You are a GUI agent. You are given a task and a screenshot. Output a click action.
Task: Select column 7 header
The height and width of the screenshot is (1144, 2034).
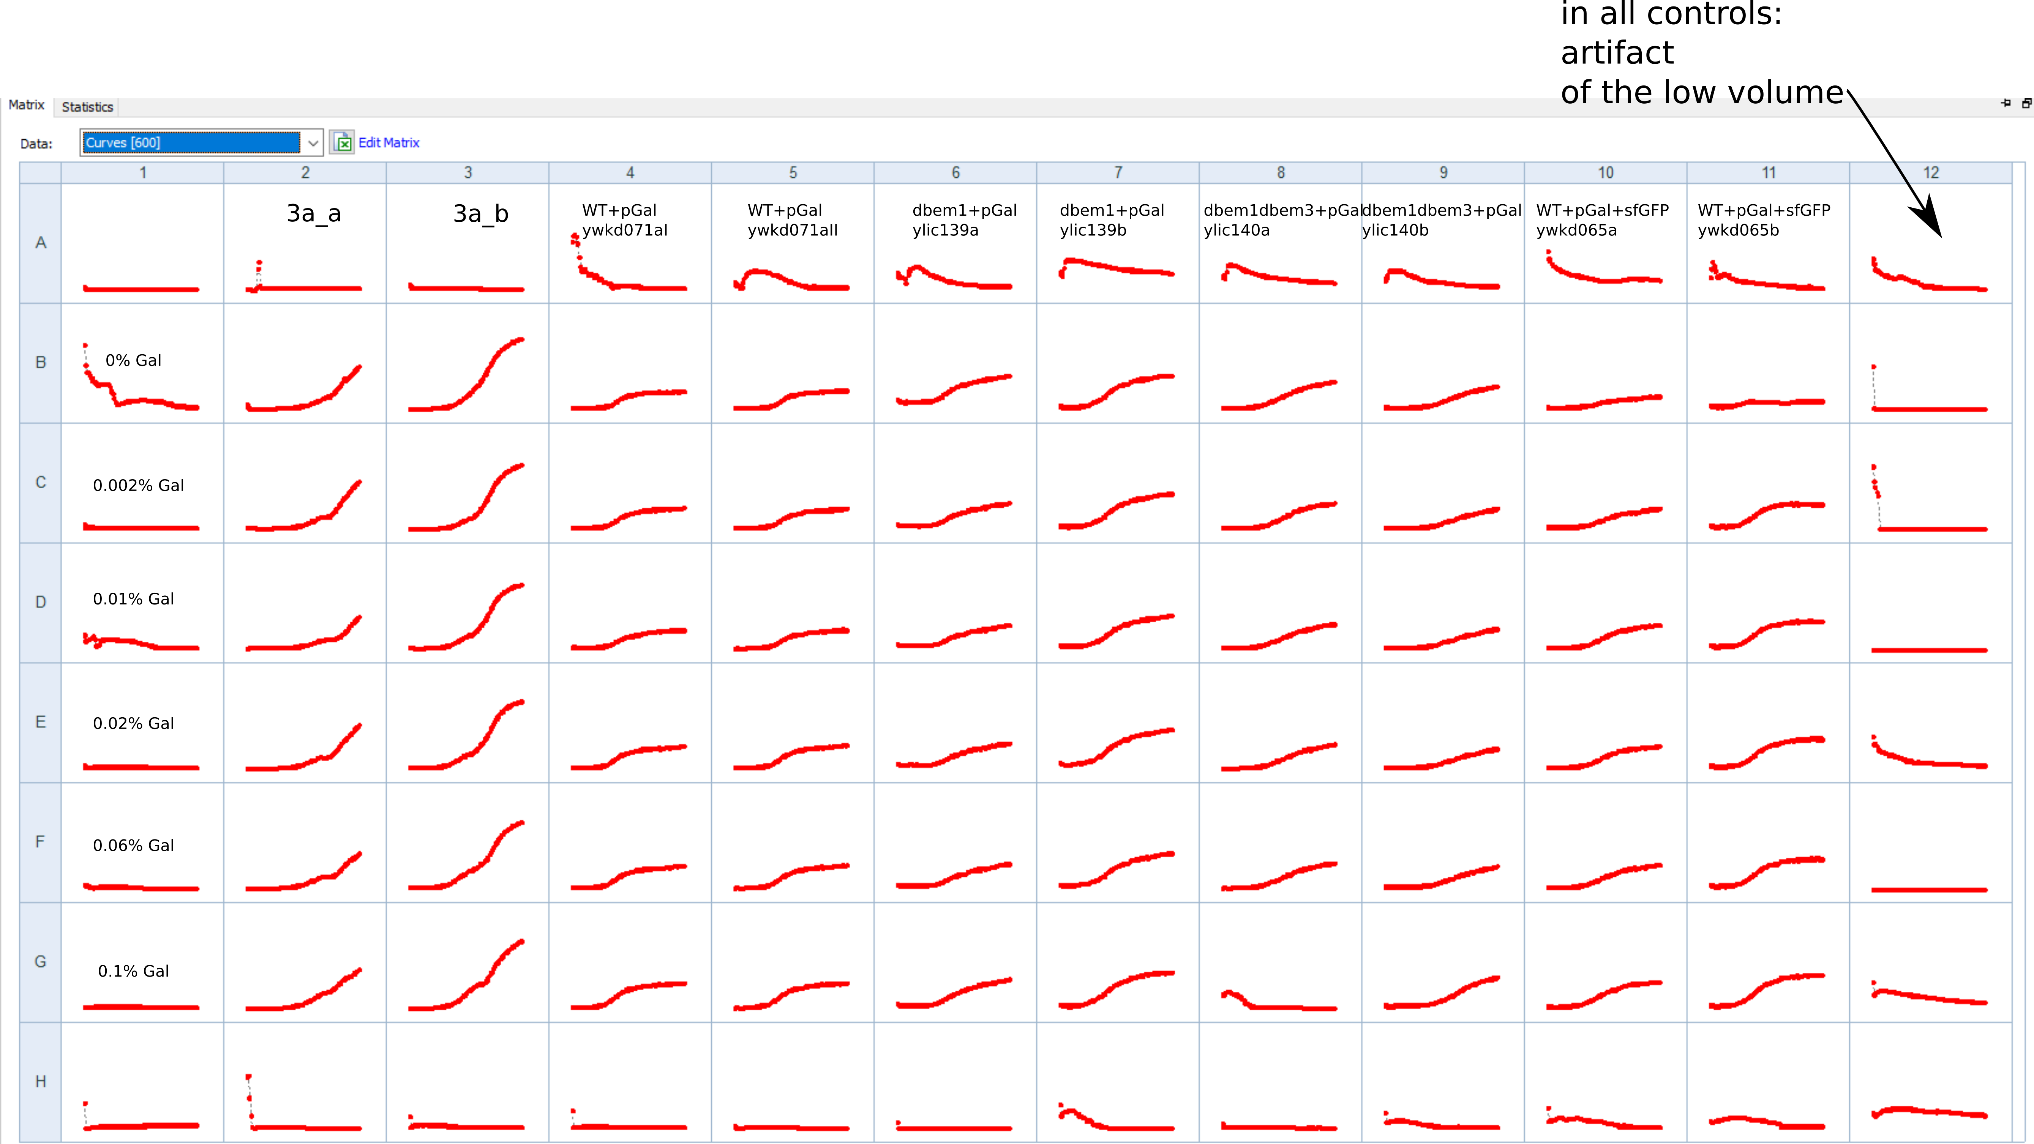tap(1118, 172)
